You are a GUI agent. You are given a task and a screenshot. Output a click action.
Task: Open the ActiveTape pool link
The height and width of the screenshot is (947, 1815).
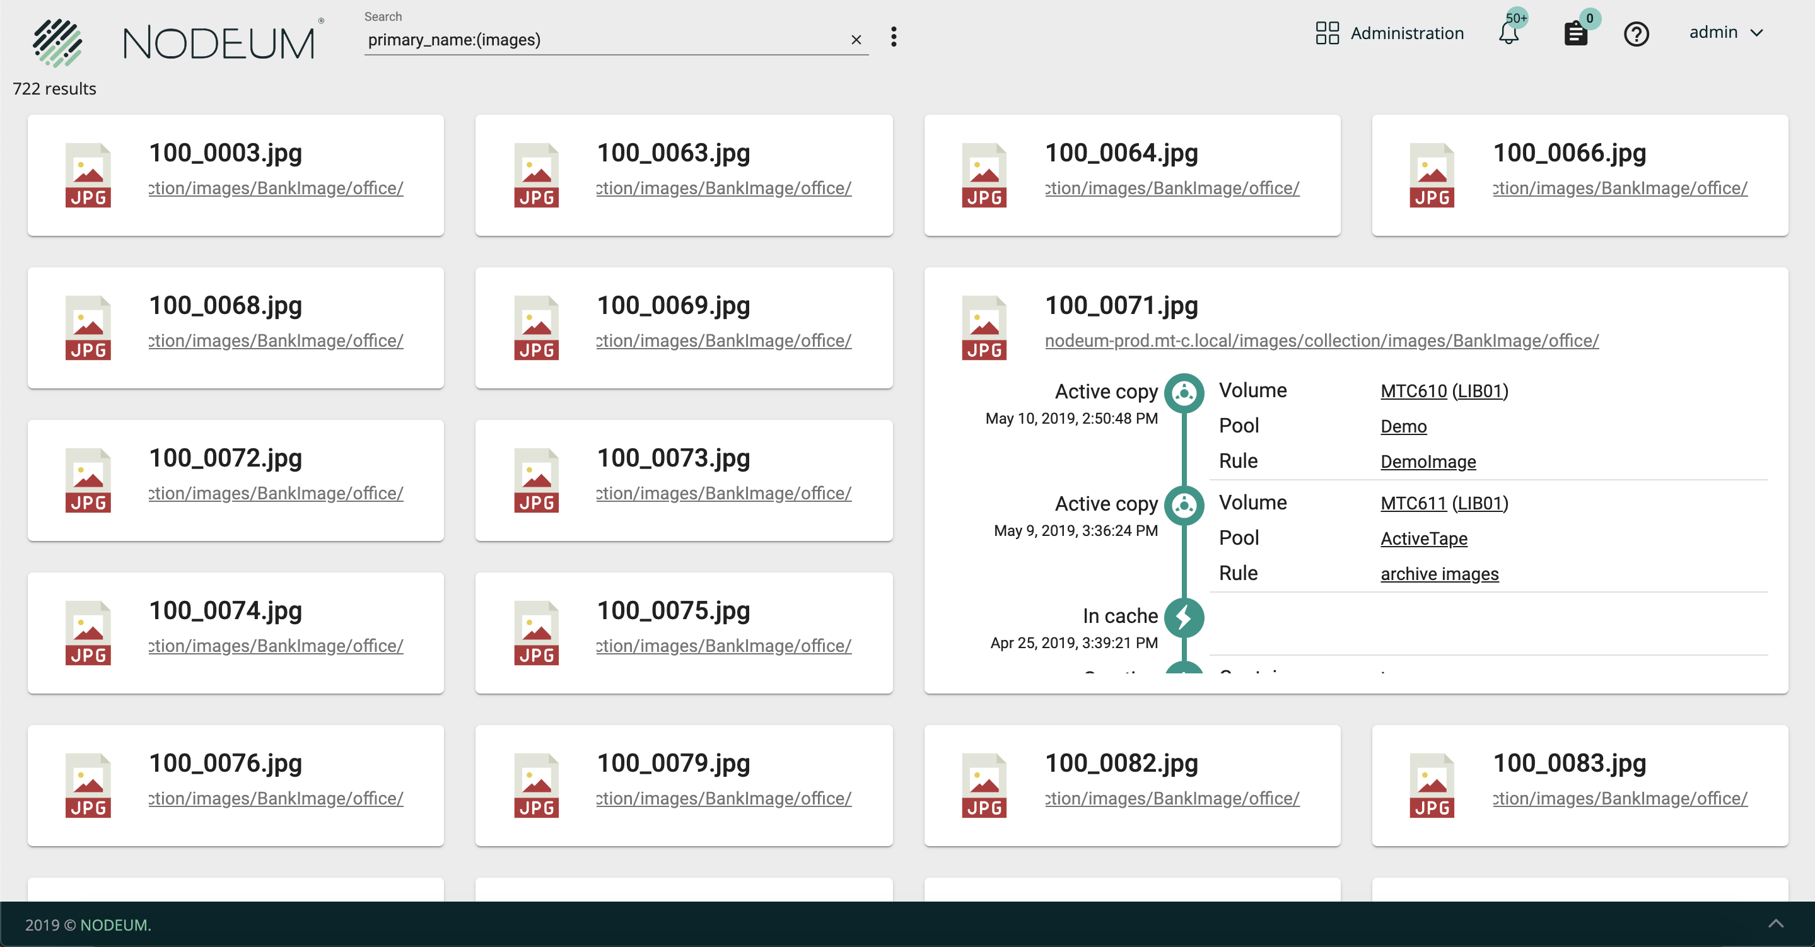[1424, 538]
